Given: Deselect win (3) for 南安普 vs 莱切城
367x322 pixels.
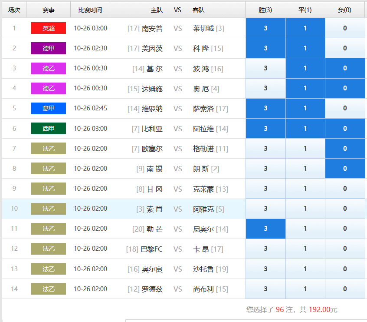Looking at the screenshot, I should point(265,28).
